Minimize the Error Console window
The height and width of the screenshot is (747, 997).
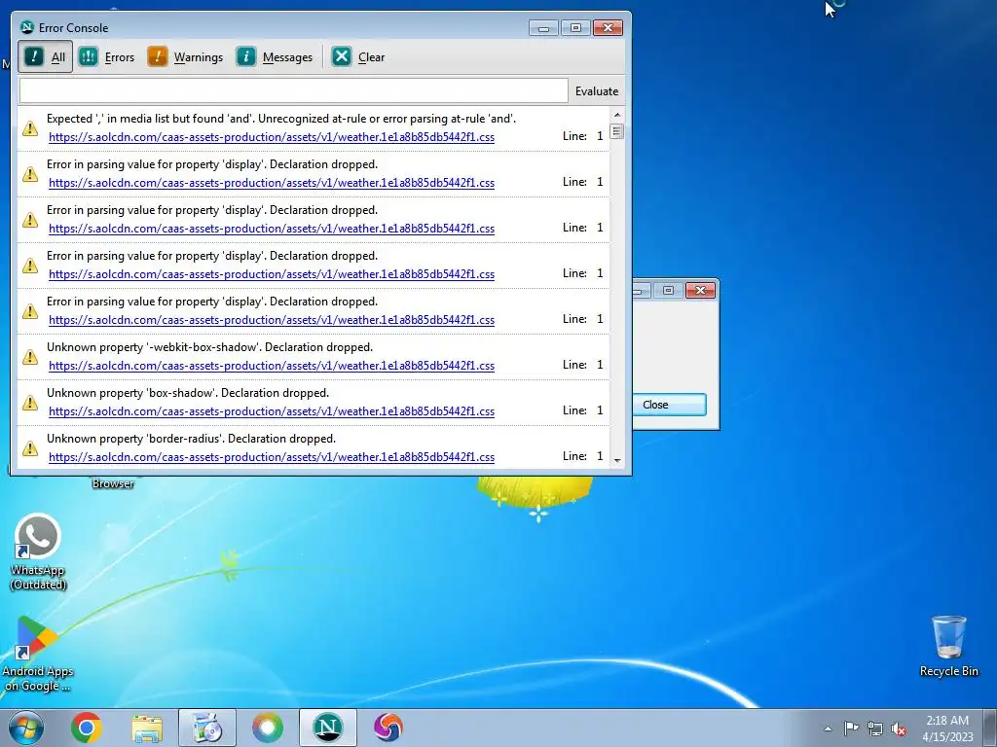(543, 28)
